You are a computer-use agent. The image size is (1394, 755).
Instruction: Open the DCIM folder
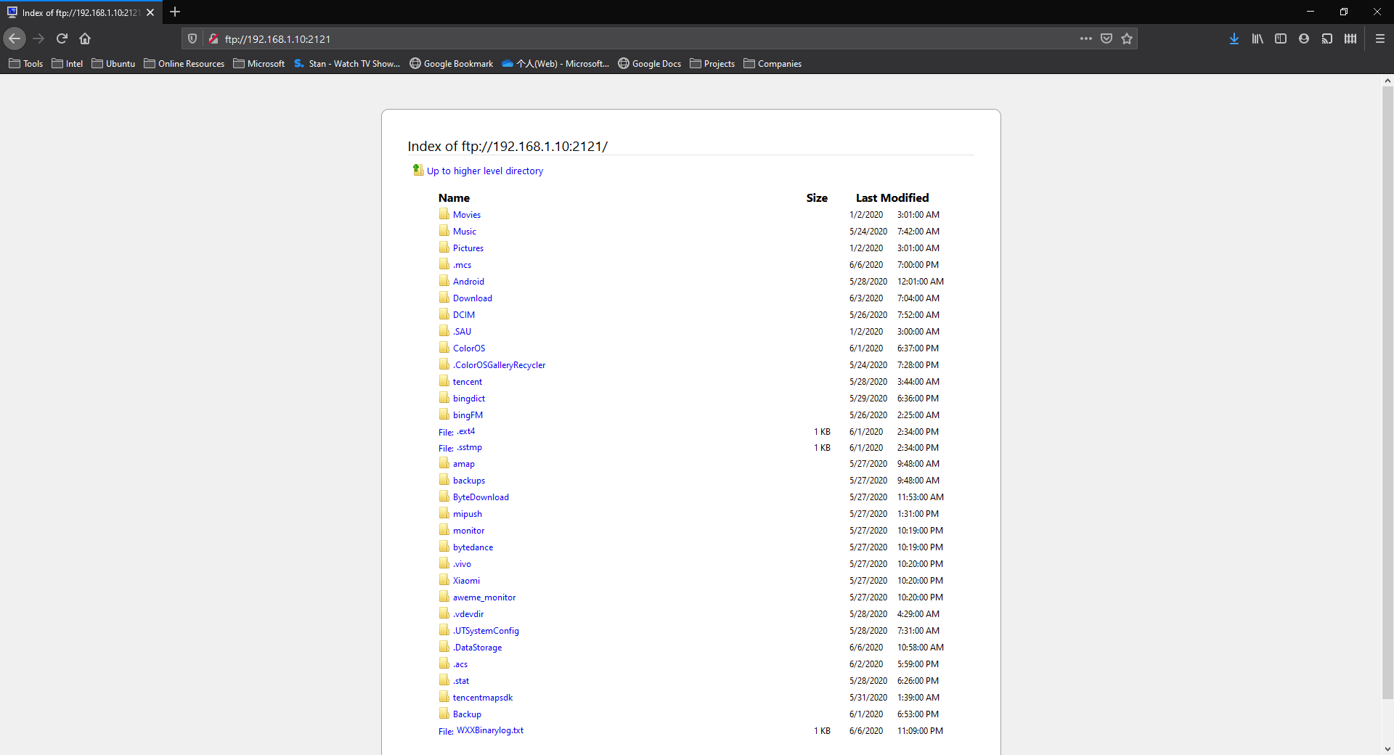click(464, 315)
